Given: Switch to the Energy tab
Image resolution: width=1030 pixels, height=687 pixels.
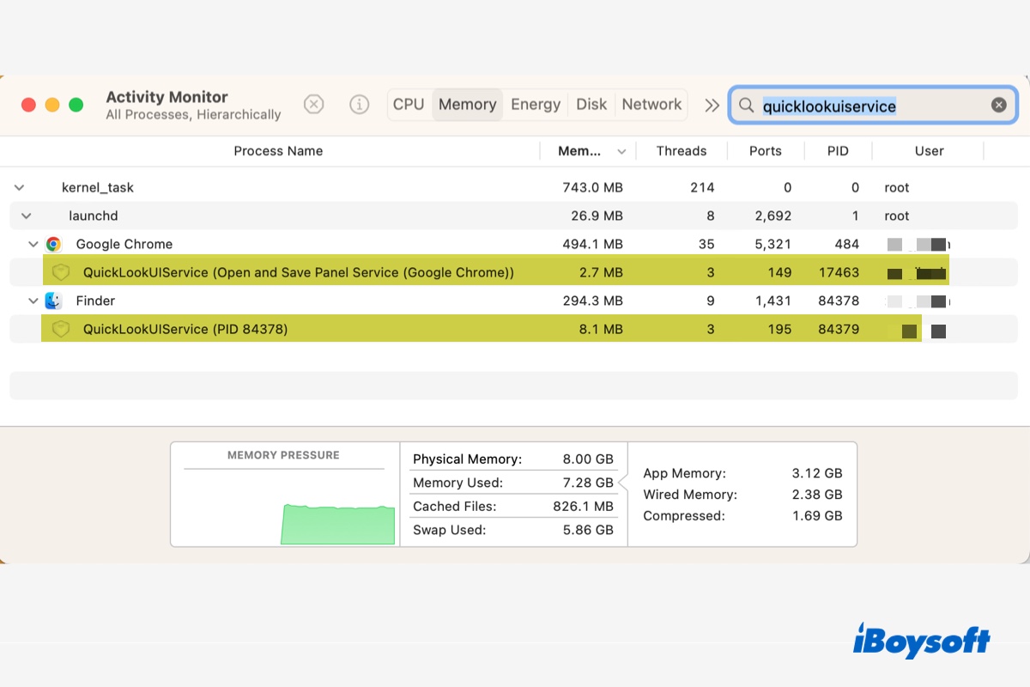Looking at the screenshot, I should point(536,105).
